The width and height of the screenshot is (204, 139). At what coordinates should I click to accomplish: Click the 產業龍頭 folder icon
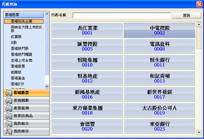point(9,108)
